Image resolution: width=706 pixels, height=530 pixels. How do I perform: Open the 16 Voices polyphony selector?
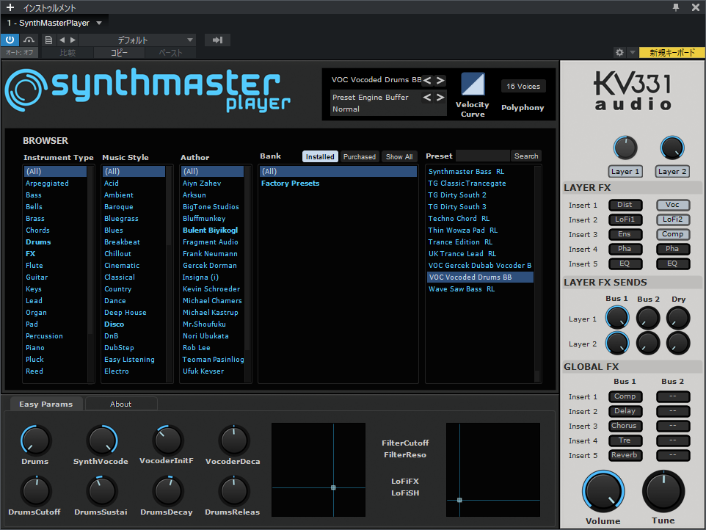click(x=523, y=86)
